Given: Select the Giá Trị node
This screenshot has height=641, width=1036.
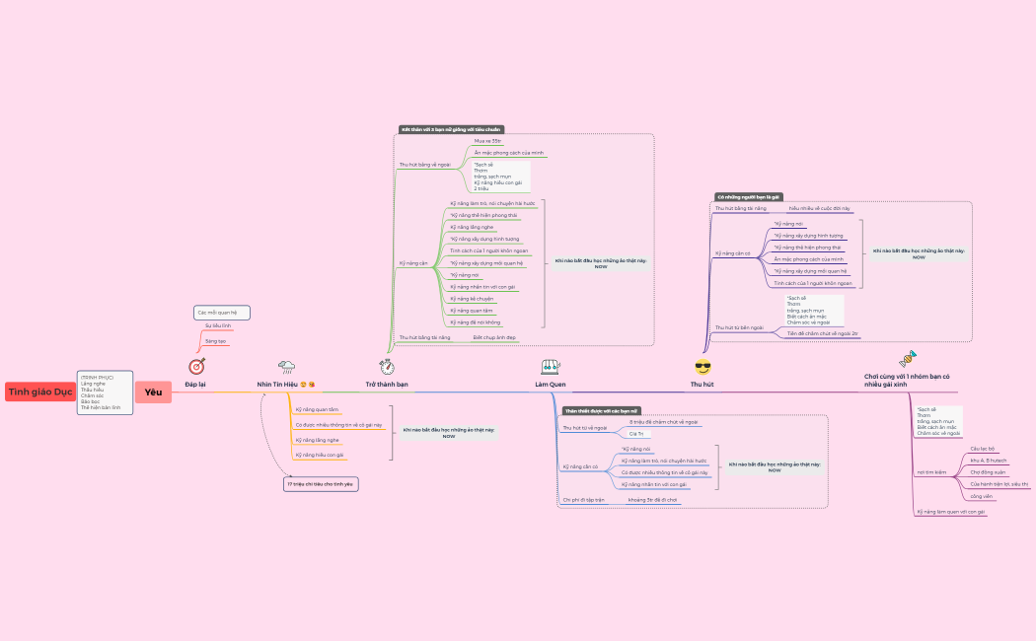Looking at the screenshot, I should click(636, 434).
